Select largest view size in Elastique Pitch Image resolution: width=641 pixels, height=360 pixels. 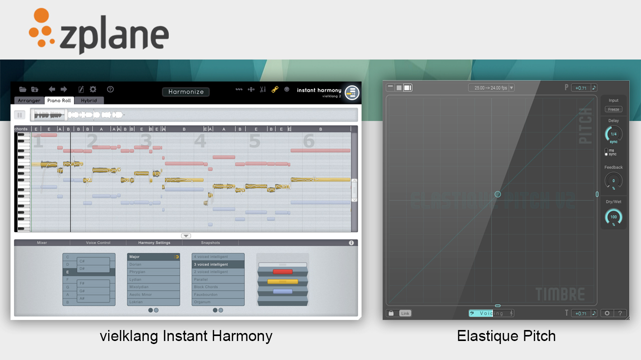[408, 87]
